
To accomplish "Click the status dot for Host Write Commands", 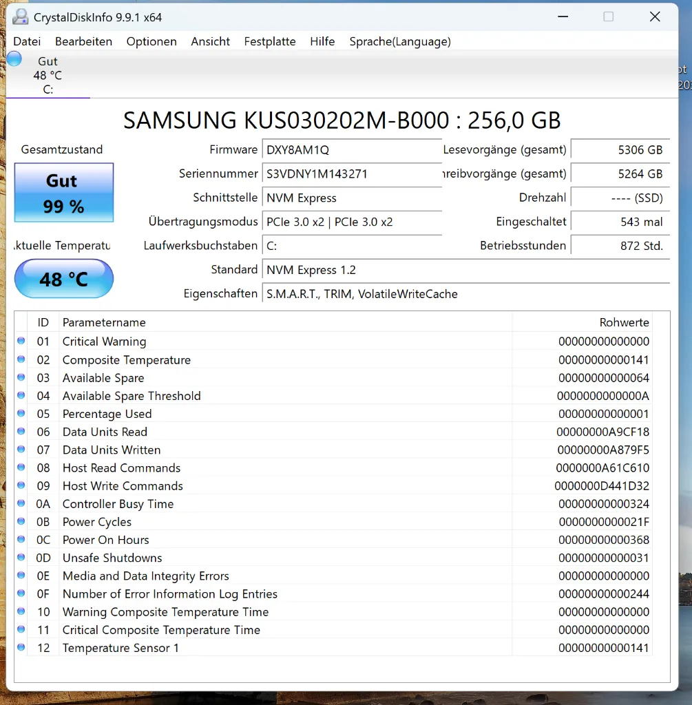I will tap(21, 485).
